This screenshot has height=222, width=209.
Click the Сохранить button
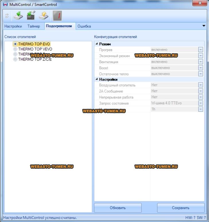(181, 208)
